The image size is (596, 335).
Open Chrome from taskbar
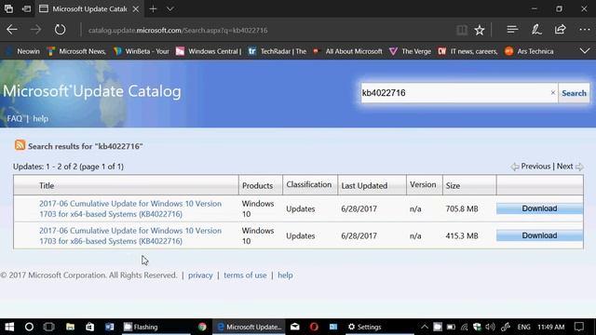coord(202,327)
